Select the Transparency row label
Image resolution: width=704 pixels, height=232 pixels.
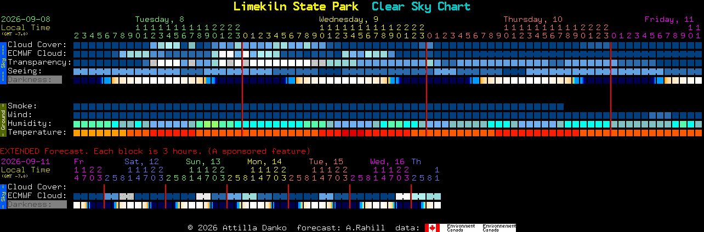(x=39, y=62)
